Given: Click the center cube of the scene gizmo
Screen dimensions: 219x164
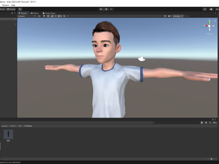Looking at the screenshot, I should (209, 26).
